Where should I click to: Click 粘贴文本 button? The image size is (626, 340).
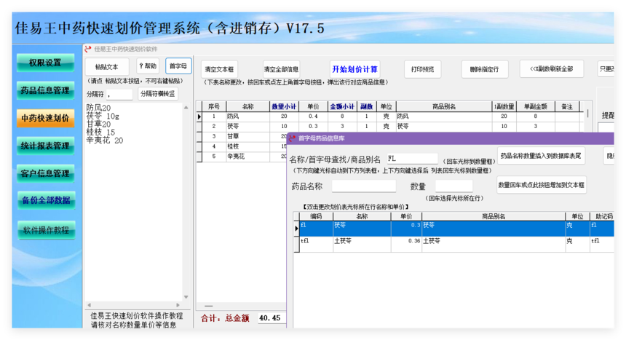pos(106,67)
